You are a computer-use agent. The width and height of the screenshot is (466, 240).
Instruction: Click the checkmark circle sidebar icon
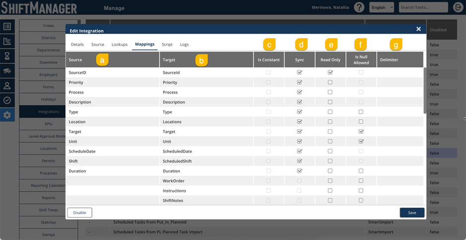(7, 100)
